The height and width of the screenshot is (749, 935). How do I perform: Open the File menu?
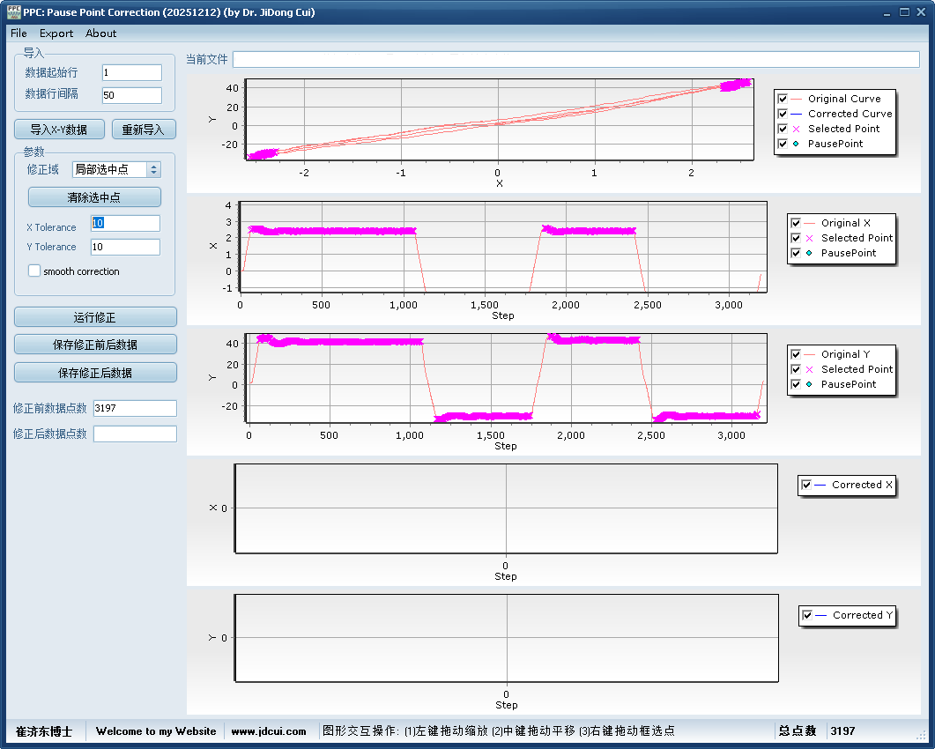coord(19,33)
